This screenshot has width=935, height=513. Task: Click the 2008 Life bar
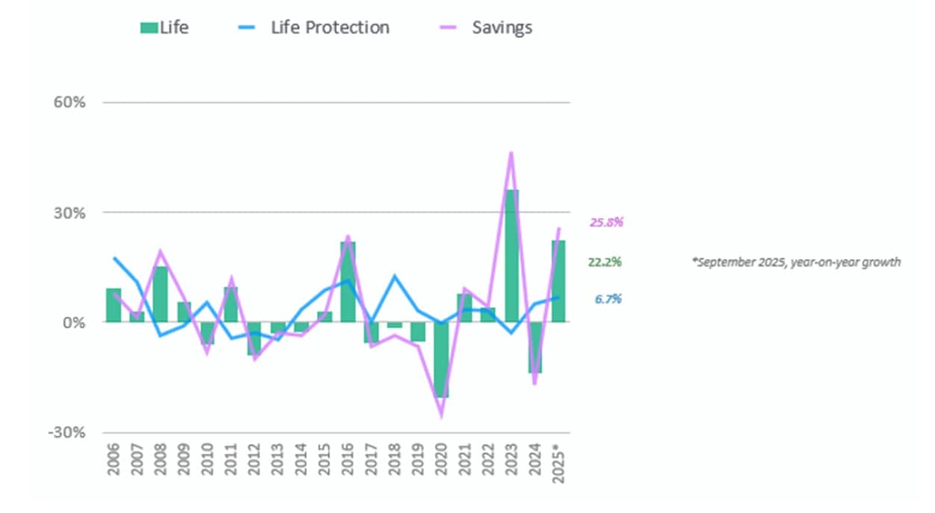click(x=161, y=294)
